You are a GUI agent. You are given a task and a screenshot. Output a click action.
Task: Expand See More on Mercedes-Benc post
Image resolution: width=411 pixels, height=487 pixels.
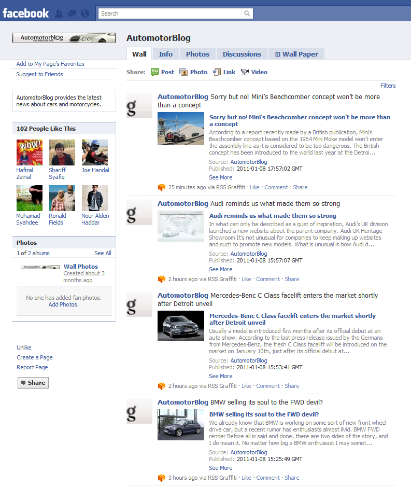click(220, 376)
